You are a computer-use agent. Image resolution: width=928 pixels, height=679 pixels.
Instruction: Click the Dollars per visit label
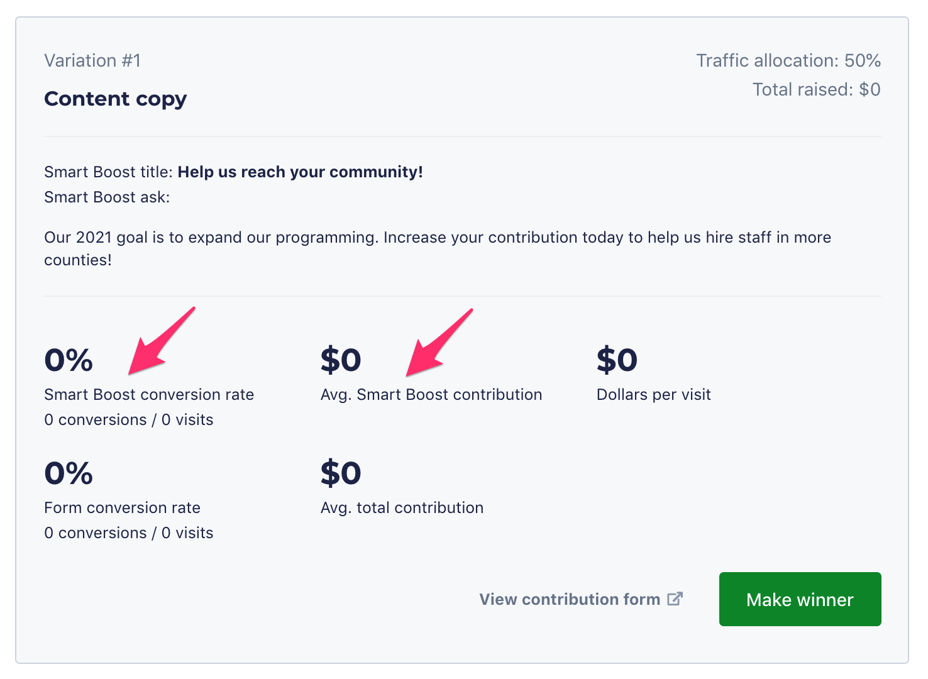[x=653, y=394]
